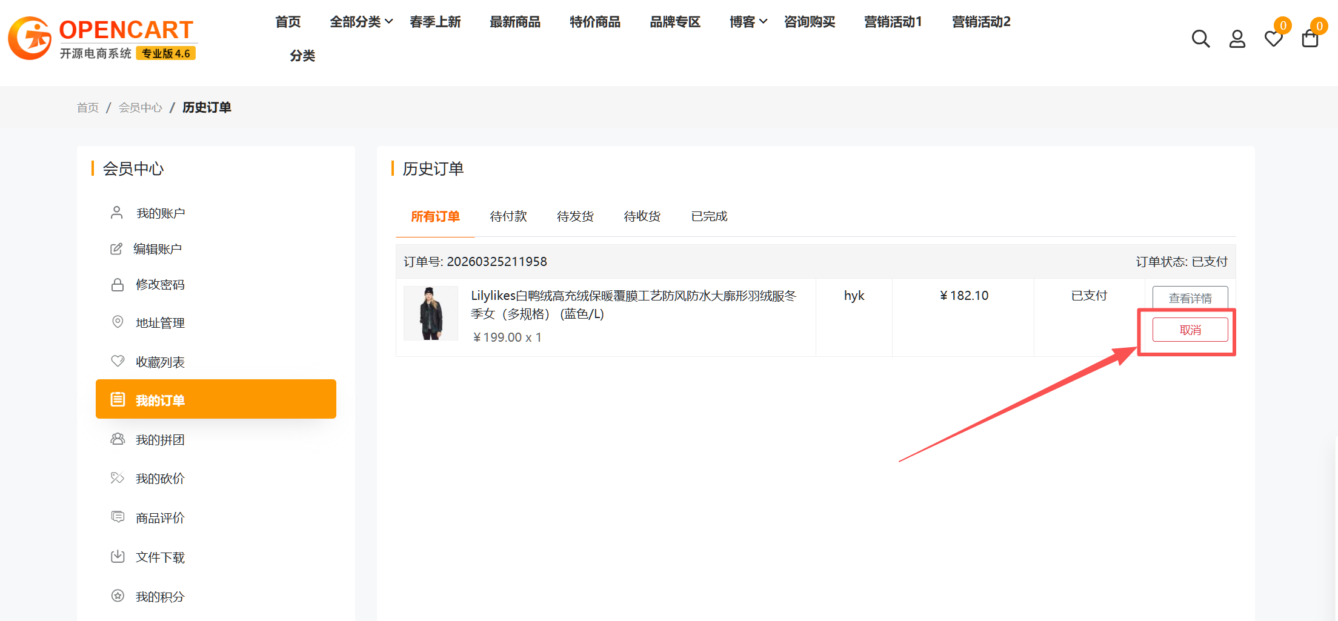Image resolution: width=1338 pixels, height=621 pixels.
Task: Open 我的拼团 in the sidebar
Action: click(x=160, y=440)
